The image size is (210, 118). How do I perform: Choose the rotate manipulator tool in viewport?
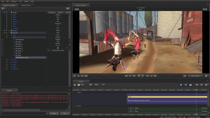pyautogui.click(x=82, y=76)
